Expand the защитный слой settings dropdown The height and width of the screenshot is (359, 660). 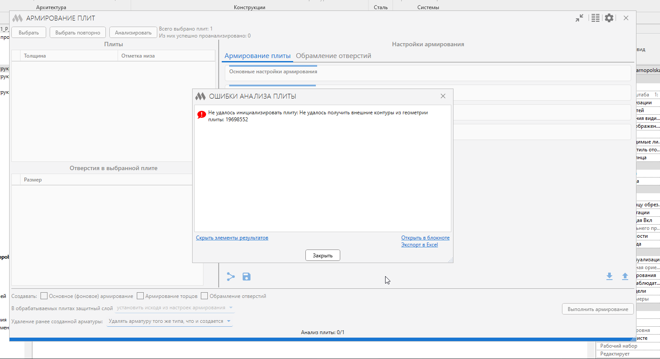(x=175, y=308)
